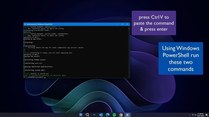Click the "Preprocessing:" output line
The height and width of the screenshot is (117, 209).
pos(29,46)
